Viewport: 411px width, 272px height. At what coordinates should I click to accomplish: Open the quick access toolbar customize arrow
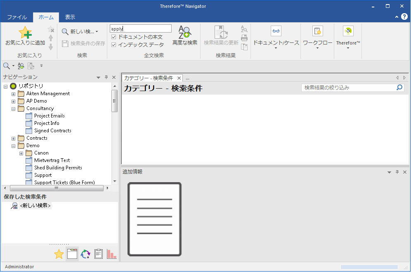[41, 66]
